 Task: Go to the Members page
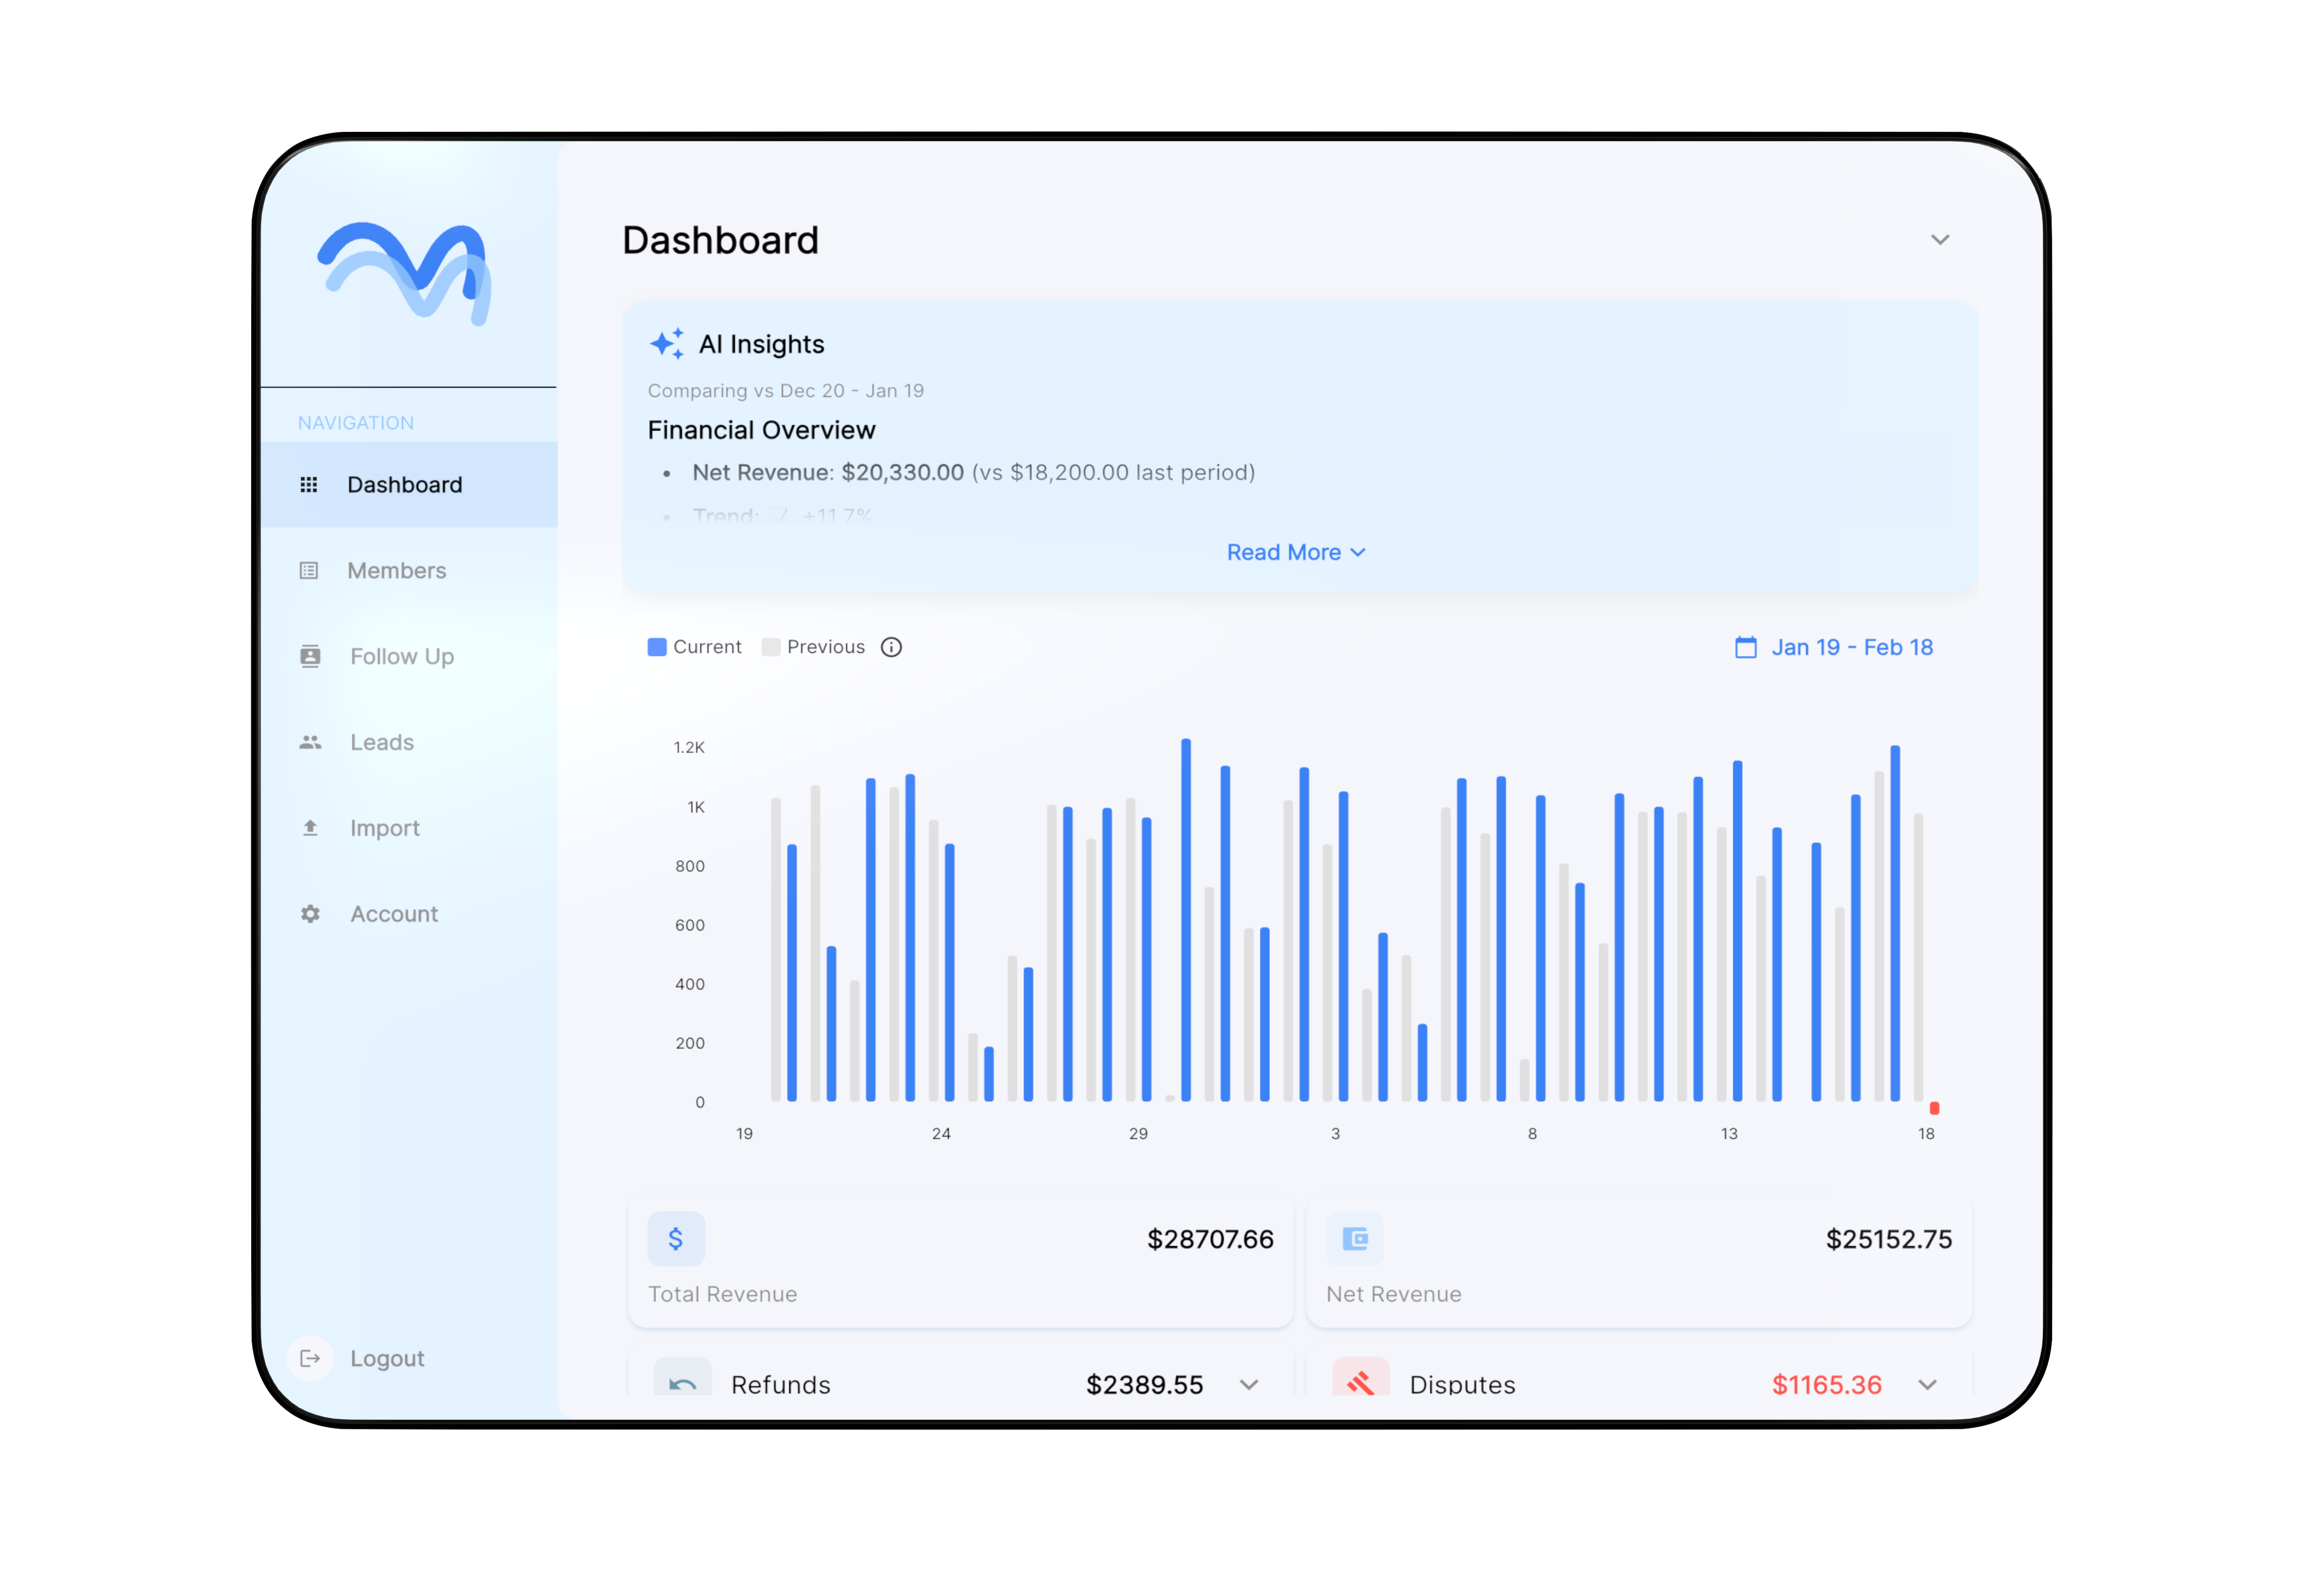click(409, 571)
